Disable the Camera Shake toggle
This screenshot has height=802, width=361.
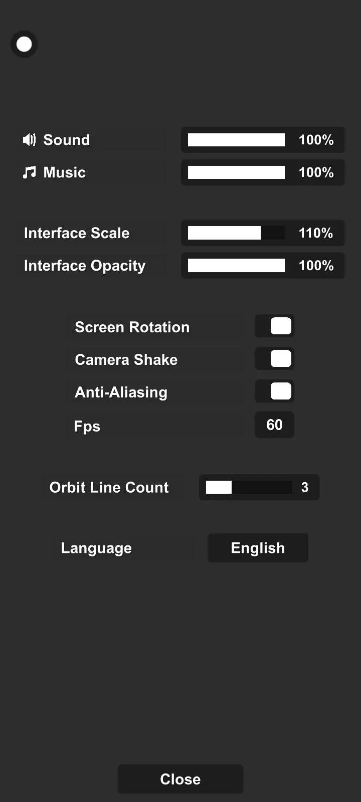[275, 359]
